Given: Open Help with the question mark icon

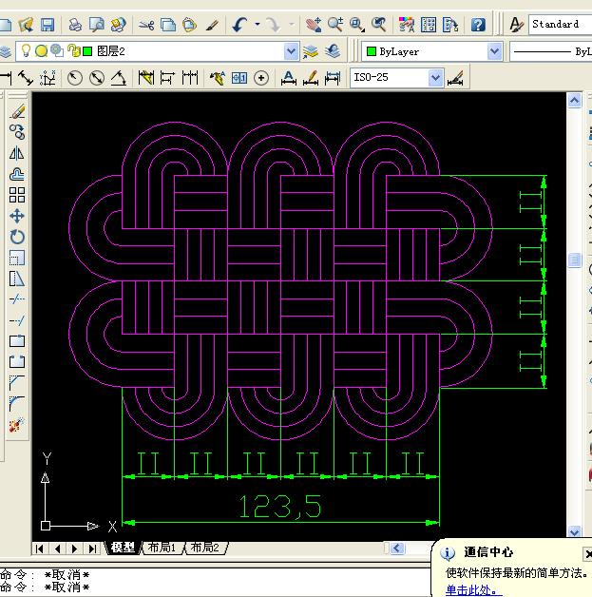Looking at the screenshot, I should point(478,25).
